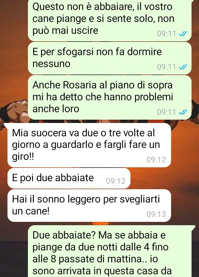Tap 09:13 timestamp on 'un cane!' message
Image resolution: width=199 pixels, height=277 pixels.
(156, 214)
